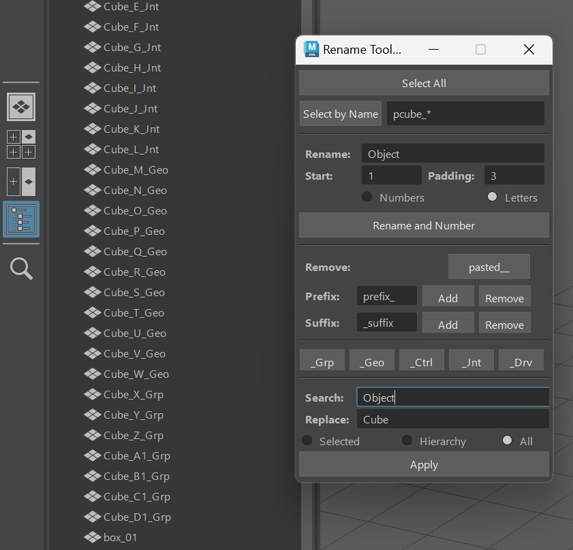
Task: Select the Letters radio button
Action: 492,197
